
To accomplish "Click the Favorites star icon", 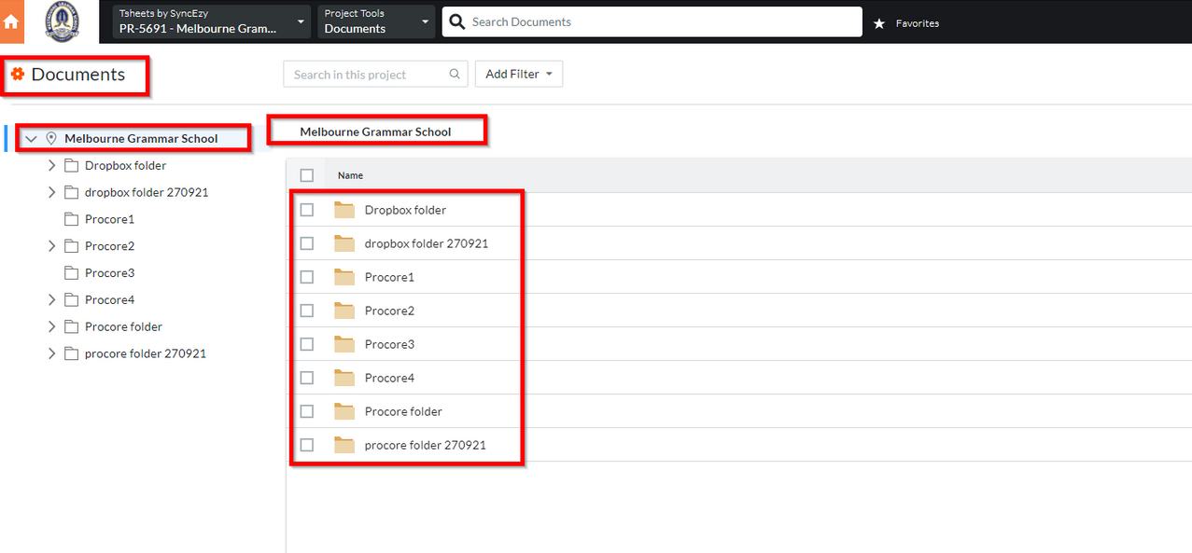I will click(878, 23).
